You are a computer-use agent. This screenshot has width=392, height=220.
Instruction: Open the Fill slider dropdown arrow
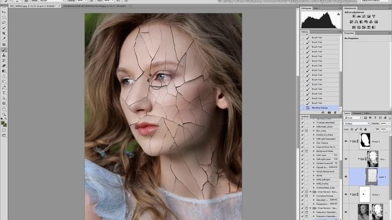pos(388,129)
